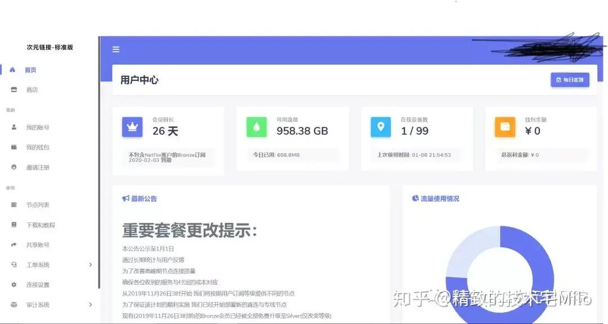608x324 pixels.
Task: Click the 次元链接-标准版 site title
Action: coord(50,47)
